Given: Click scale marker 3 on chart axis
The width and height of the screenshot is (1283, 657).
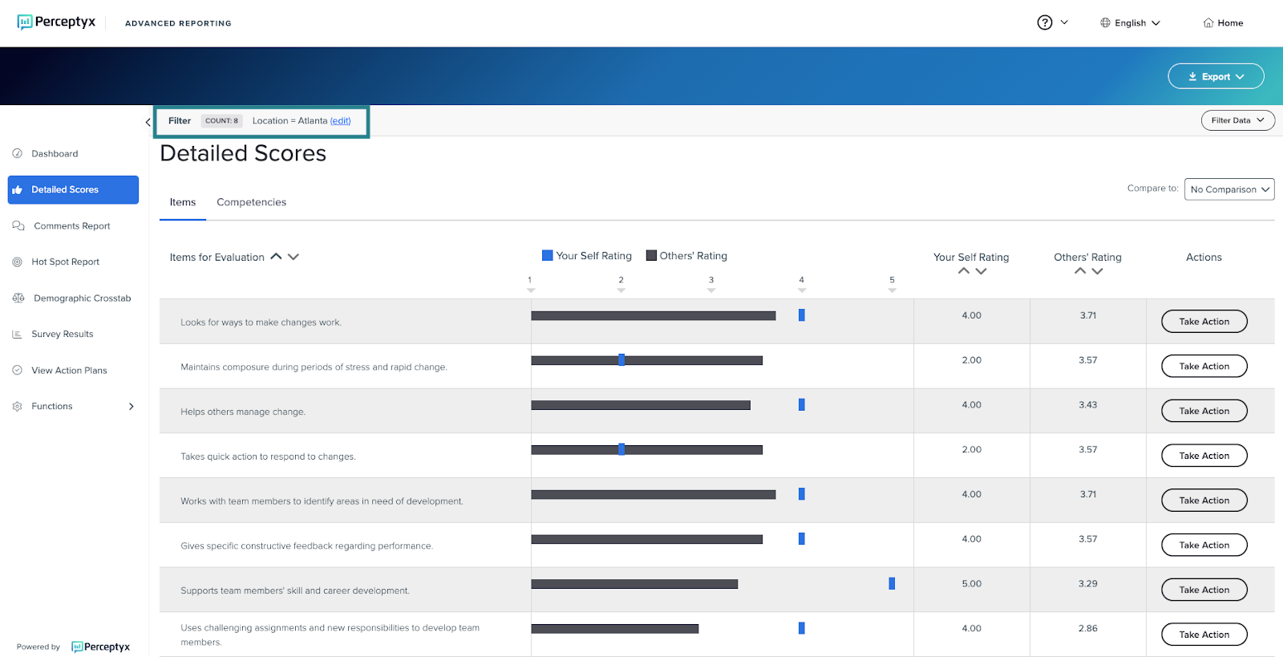Looking at the screenshot, I should click(x=711, y=284).
